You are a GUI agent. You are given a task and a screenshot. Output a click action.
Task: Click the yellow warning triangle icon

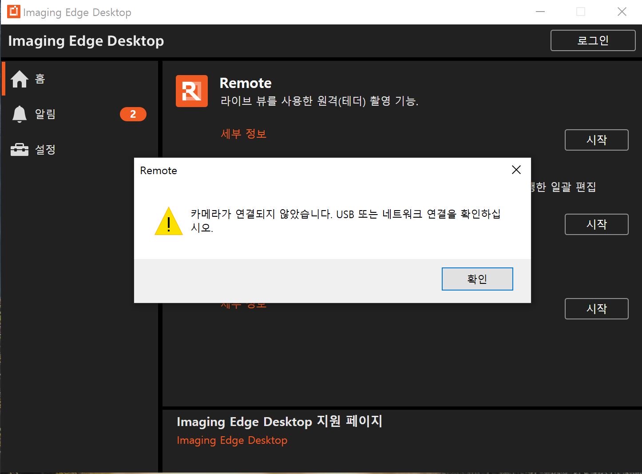pos(169,221)
